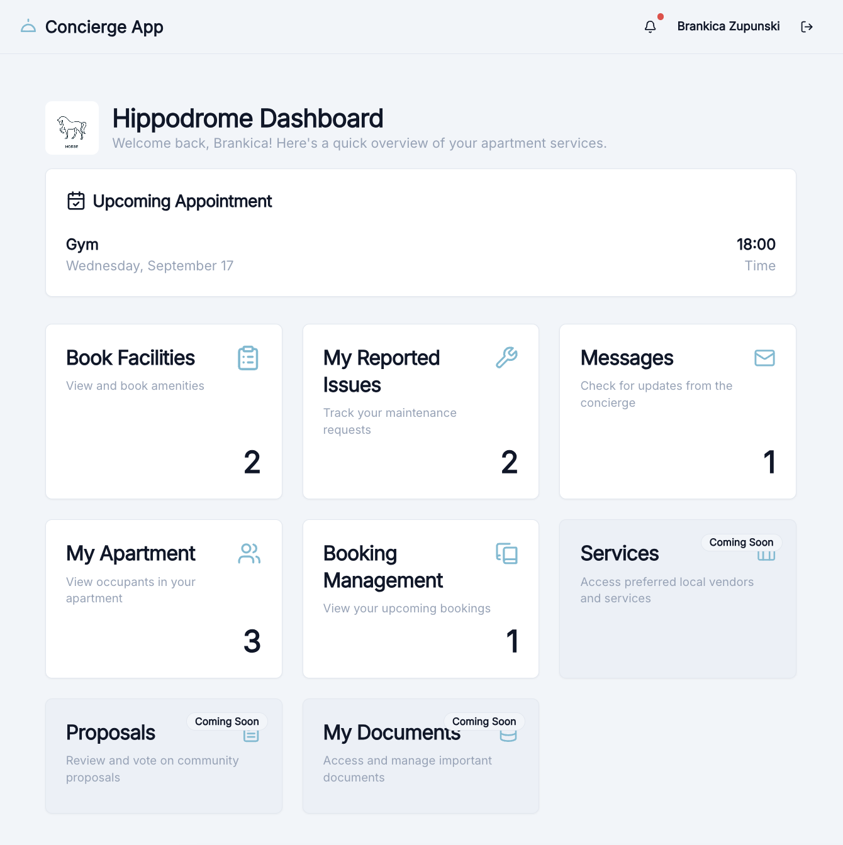Viewport: 843px width, 845px height.
Task: Open Booking Management to view upcoming bookings
Action: point(420,599)
